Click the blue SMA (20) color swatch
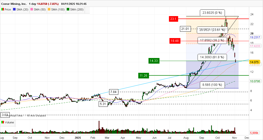The width and height of the screenshot is (263, 140). [x=14, y=9]
